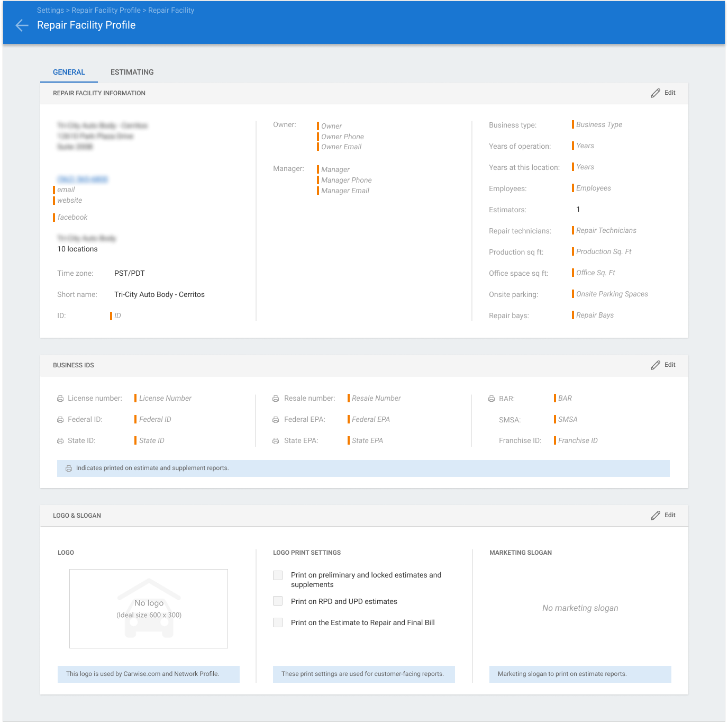This screenshot has height=722, width=728.
Task: Click the pencil icon in Logo & Slogan header
Action: (656, 516)
